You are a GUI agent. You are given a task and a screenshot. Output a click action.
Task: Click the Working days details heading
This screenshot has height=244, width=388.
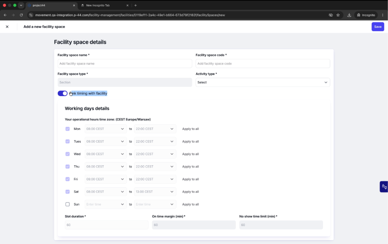(87, 109)
